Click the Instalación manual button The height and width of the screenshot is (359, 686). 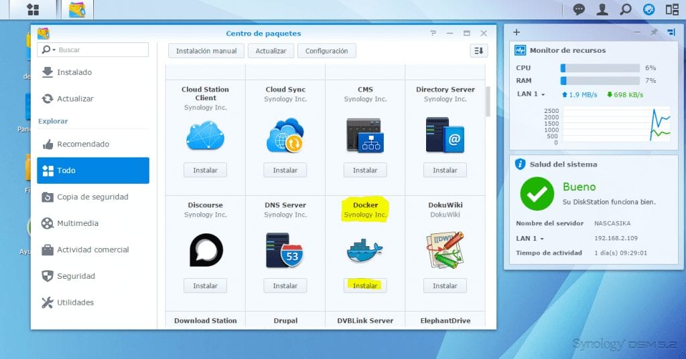(206, 51)
